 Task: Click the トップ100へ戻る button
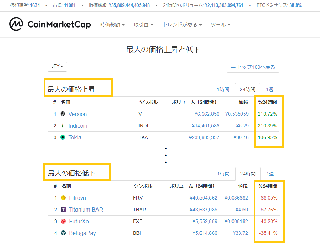pos(253,67)
